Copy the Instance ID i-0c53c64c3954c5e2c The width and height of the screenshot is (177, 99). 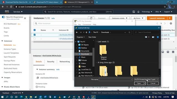click(x=38, y=78)
